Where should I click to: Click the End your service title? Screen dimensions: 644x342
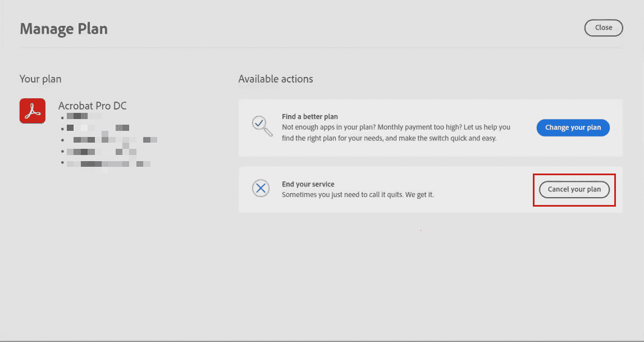coord(308,184)
